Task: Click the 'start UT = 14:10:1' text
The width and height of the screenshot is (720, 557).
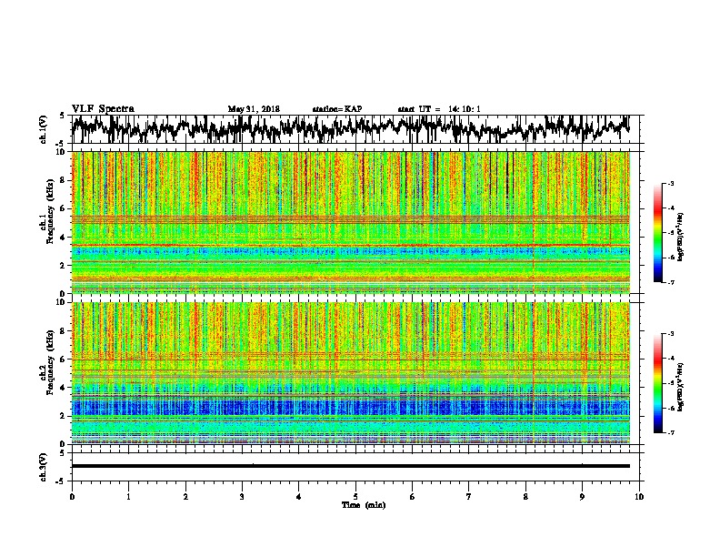Action: click(x=439, y=109)
